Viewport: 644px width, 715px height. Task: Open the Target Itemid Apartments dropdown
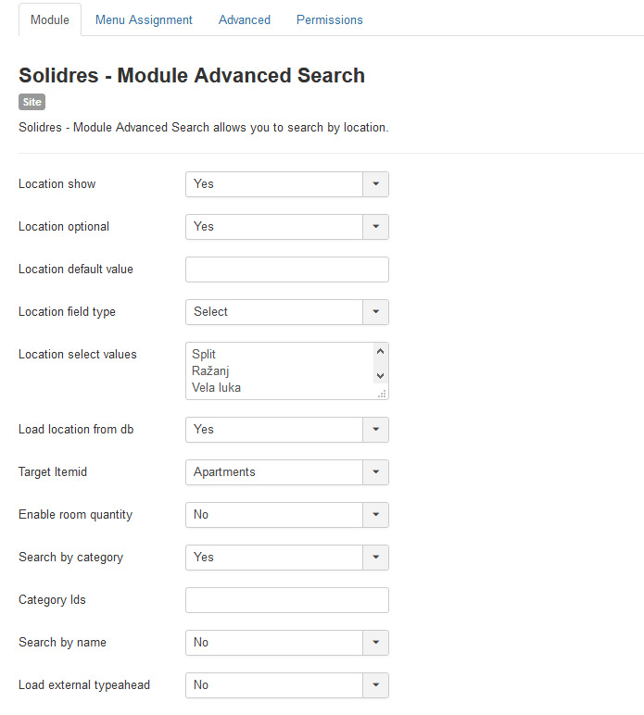coord(286,472)
